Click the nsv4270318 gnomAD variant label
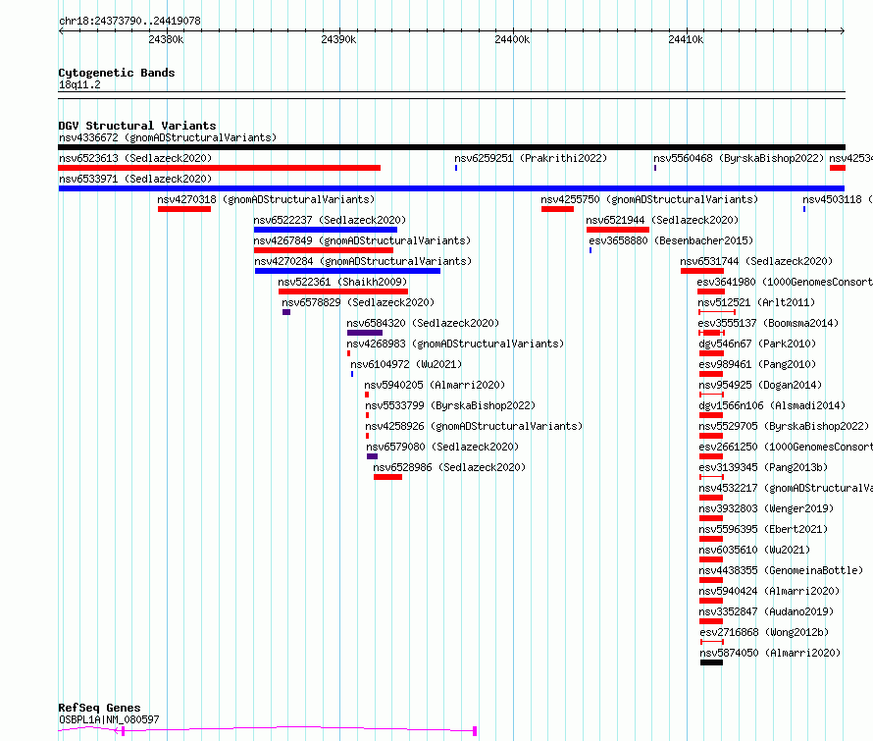Viewport: 873px width, 741px height. (266, 199)
